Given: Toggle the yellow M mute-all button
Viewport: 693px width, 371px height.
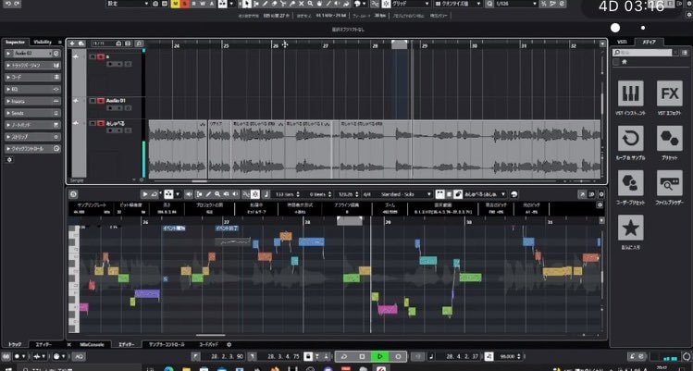Looking at the screenshot, I should tap(176, 4).
